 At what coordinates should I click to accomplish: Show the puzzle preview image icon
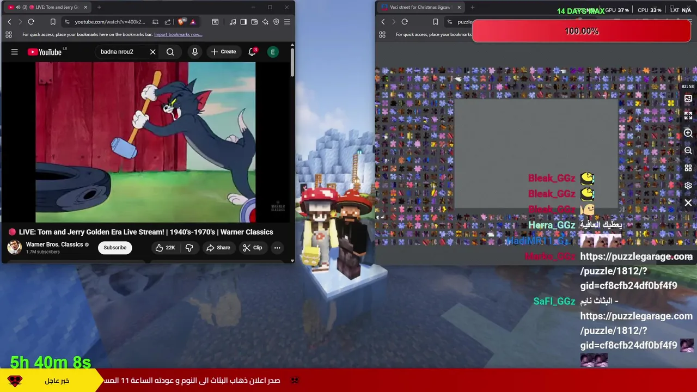tap(688, 99)
